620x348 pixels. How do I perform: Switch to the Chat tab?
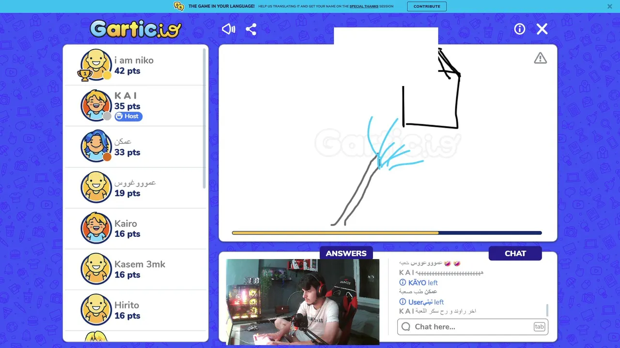(515, 253)
